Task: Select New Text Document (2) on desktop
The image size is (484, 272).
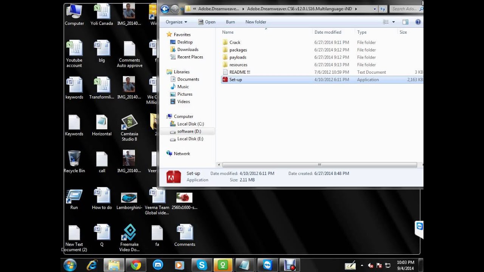Action: (x=74, y=238)
